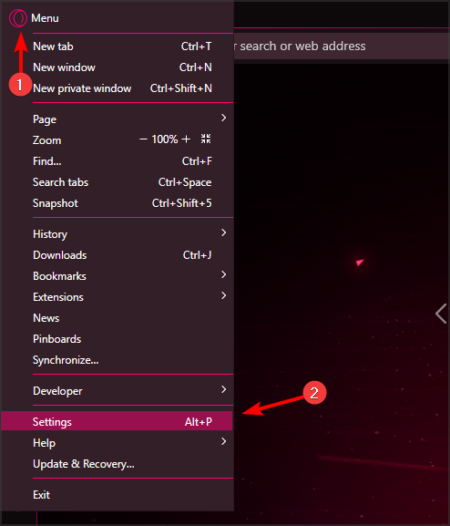Open Pinboards from the menu
The image size is (450, 526).
point(117,339)
